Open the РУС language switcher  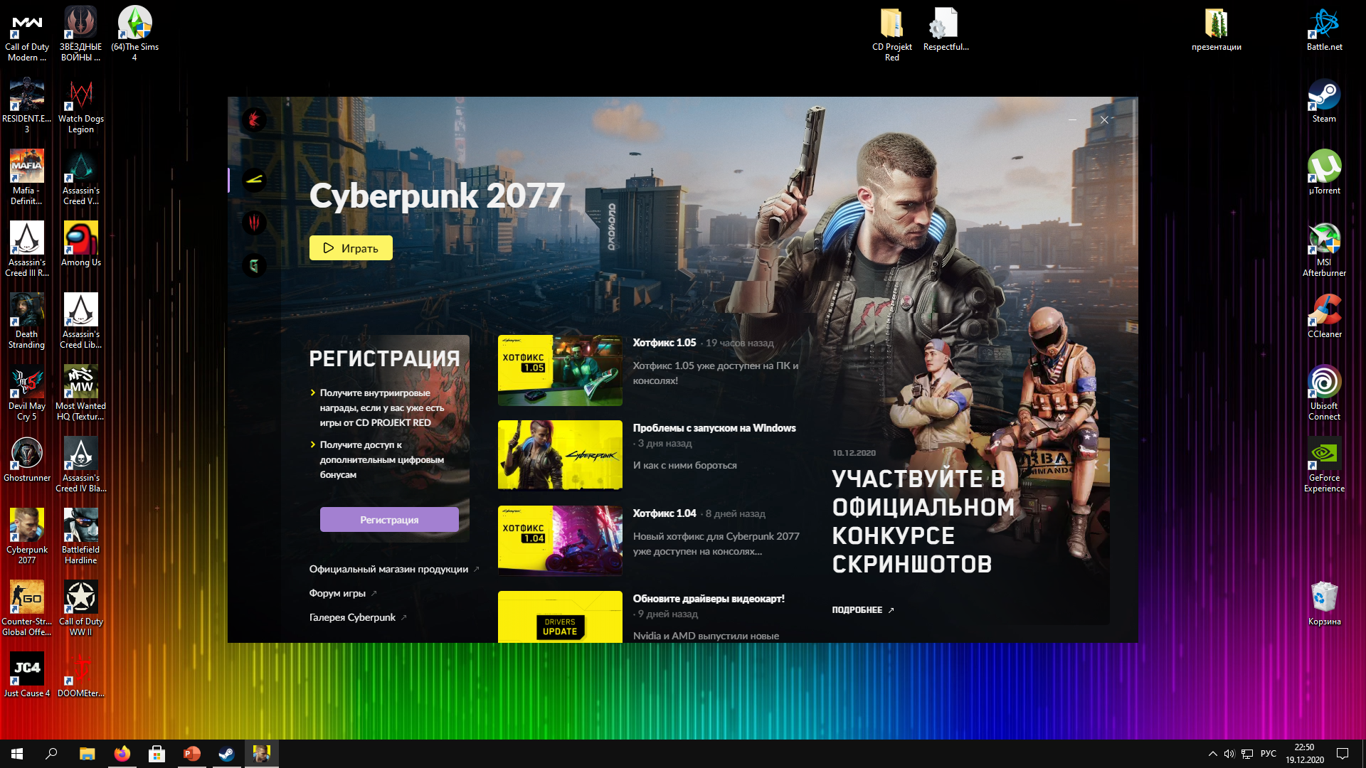(1269, 754)
